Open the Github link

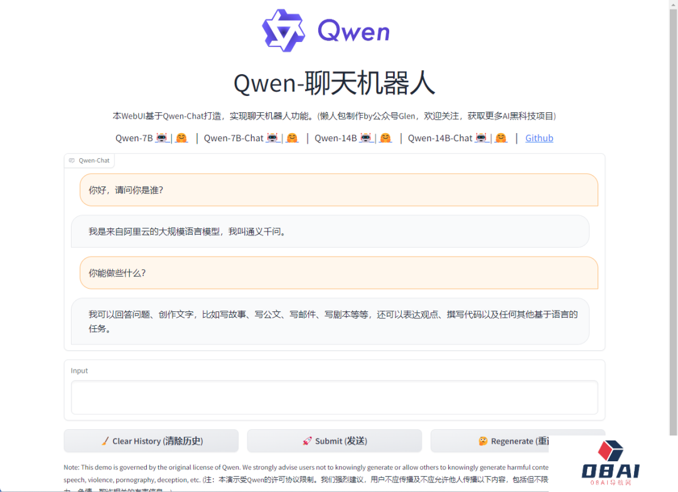539,138
